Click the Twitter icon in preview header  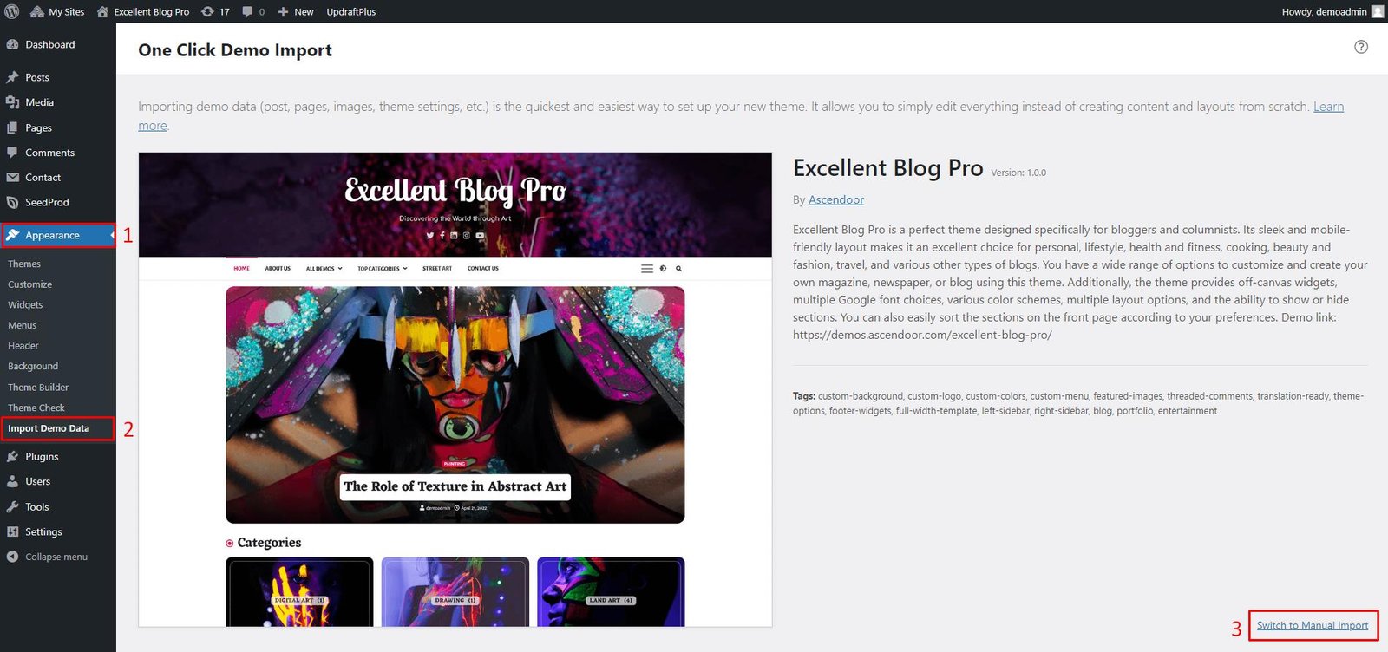click(x=429, y=236)
